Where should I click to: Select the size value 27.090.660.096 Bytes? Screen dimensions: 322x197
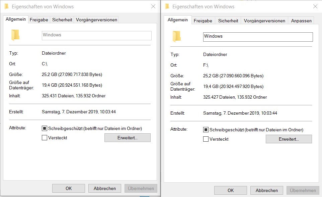(x=242, y=76)
